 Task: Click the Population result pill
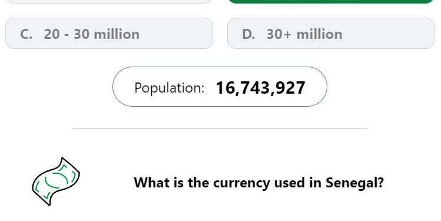[x=220, y=87]
